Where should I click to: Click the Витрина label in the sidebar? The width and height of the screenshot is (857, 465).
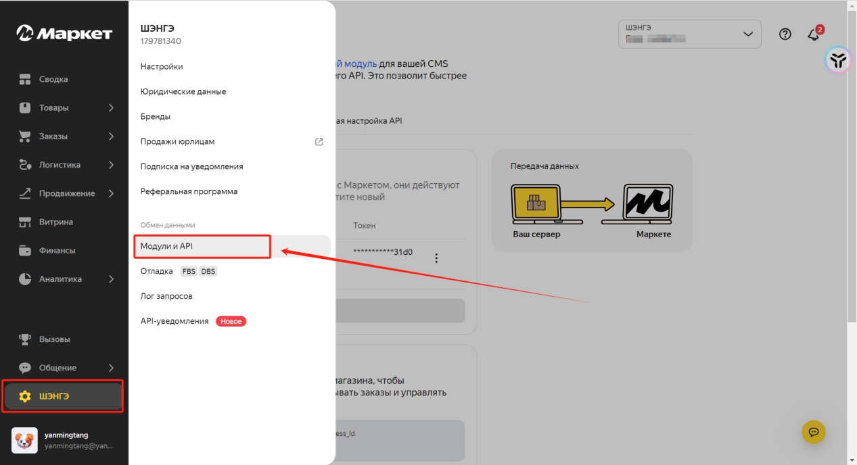click(56, 222)
